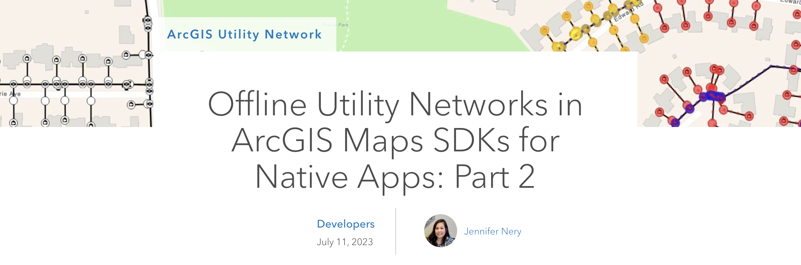Click the publication date July 11, 2023
This screenshot has width=801, height=265.
[345, 242]
